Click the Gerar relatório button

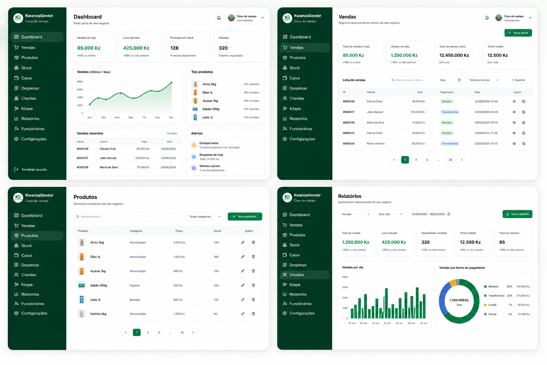[x=517, y=214]
